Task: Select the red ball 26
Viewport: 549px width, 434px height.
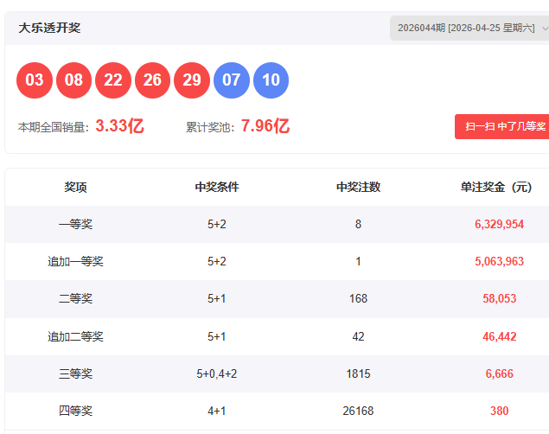Action: coord(152,80)
